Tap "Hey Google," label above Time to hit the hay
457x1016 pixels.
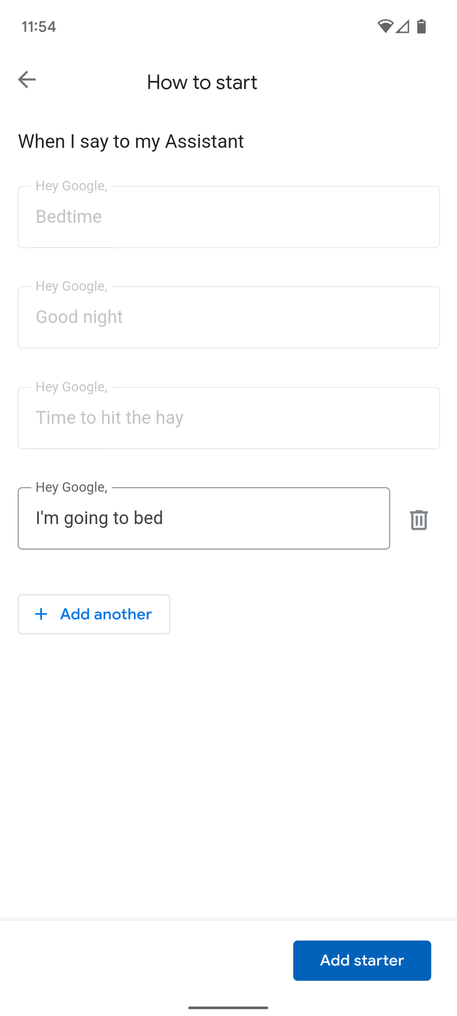coord(71,387)
